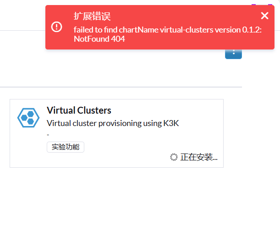The image size is (280, 236).
Task: Click the 实验功能 experimental badge
Action: pyautogui.click(x=66, y=147)
